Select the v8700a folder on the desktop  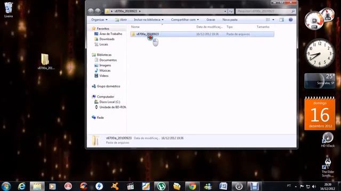(x=45, y=62)
